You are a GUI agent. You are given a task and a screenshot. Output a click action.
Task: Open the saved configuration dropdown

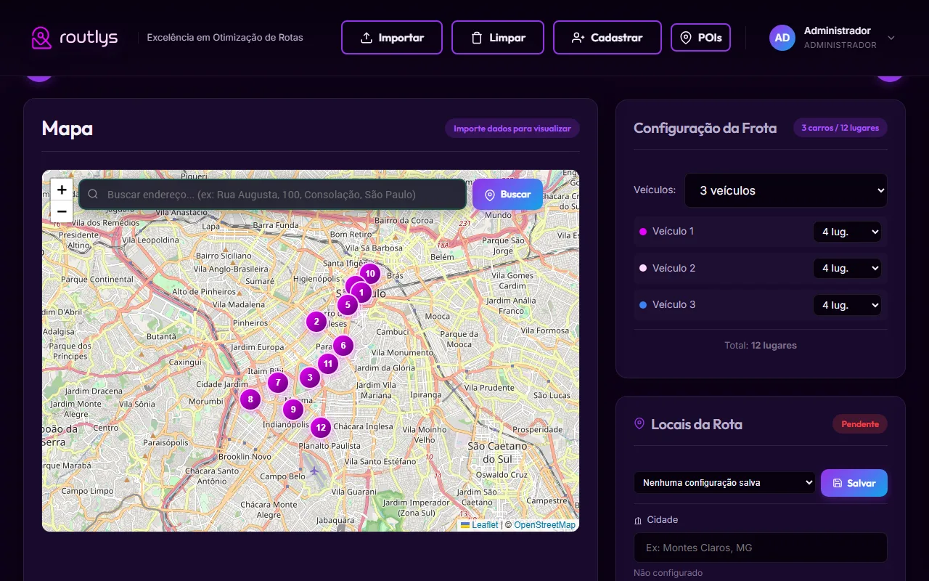[x=724, y=483]
